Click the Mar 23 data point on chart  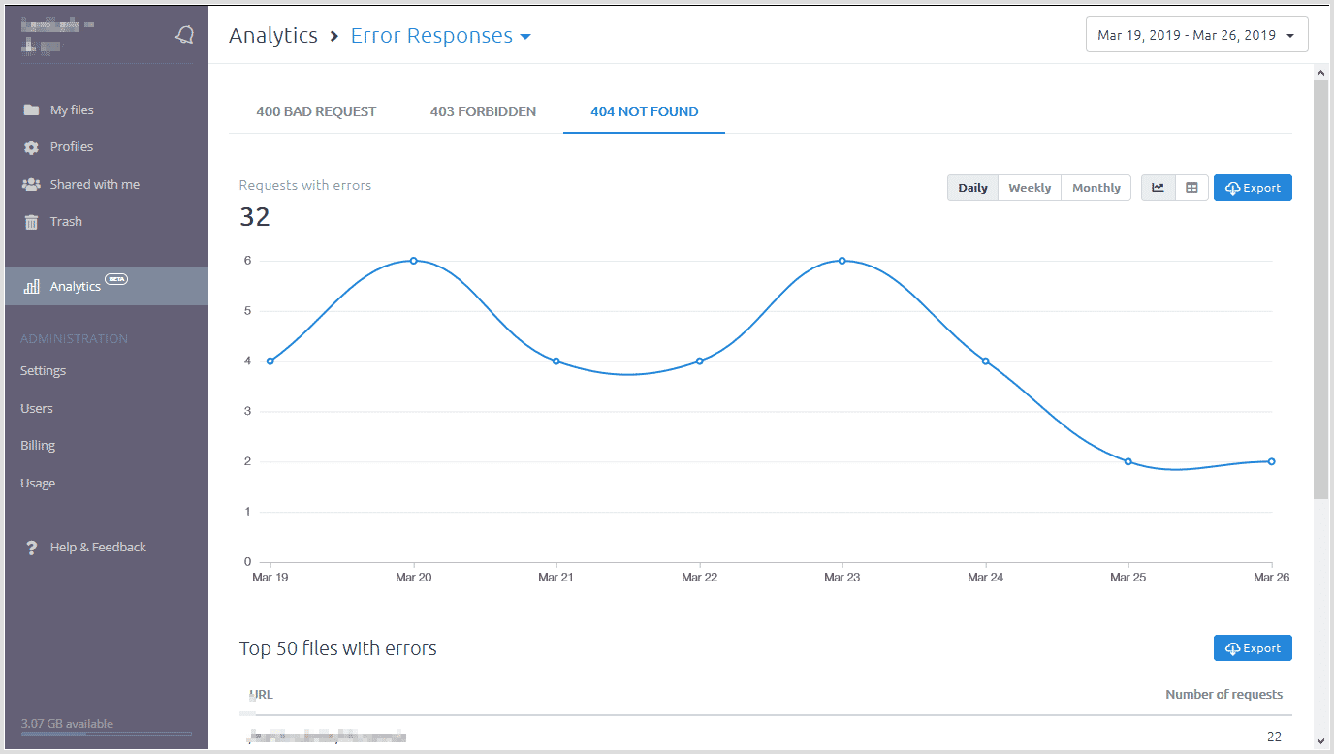[842, 261]
